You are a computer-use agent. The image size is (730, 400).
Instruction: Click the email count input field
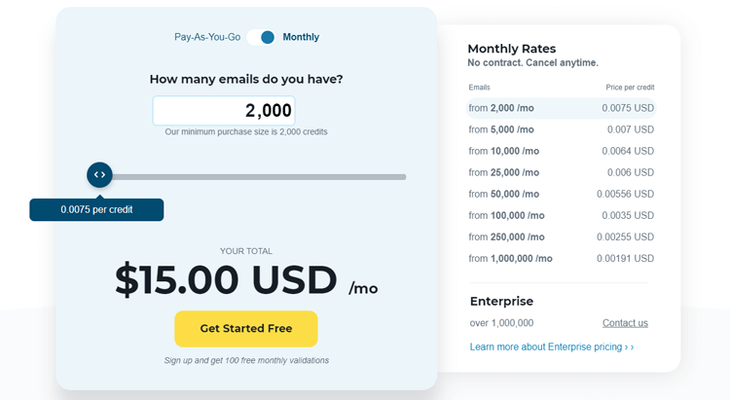(224, 111)
